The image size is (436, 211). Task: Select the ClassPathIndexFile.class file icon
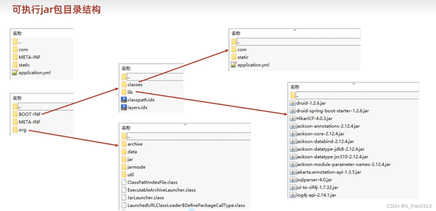tap(124, 182)
